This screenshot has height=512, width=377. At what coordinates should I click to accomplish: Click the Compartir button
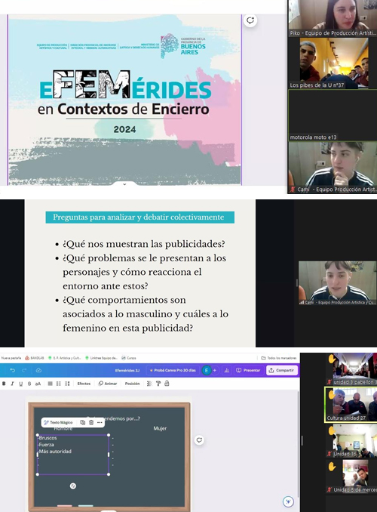coord(282,370)
